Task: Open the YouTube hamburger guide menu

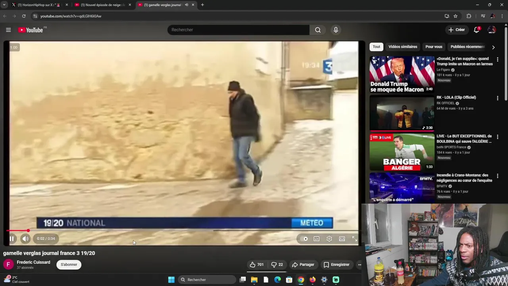Action: click(x=8, y=30)
